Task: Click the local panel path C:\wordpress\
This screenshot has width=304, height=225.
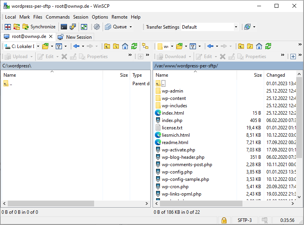Action: click(17, 66)
